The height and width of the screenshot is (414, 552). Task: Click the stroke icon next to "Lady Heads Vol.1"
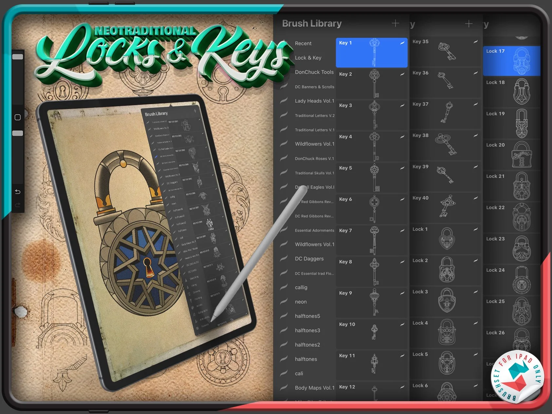click(284, 101)
